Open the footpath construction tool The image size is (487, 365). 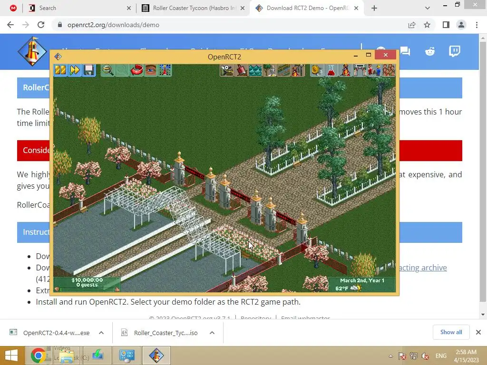[x=284, y=70]
